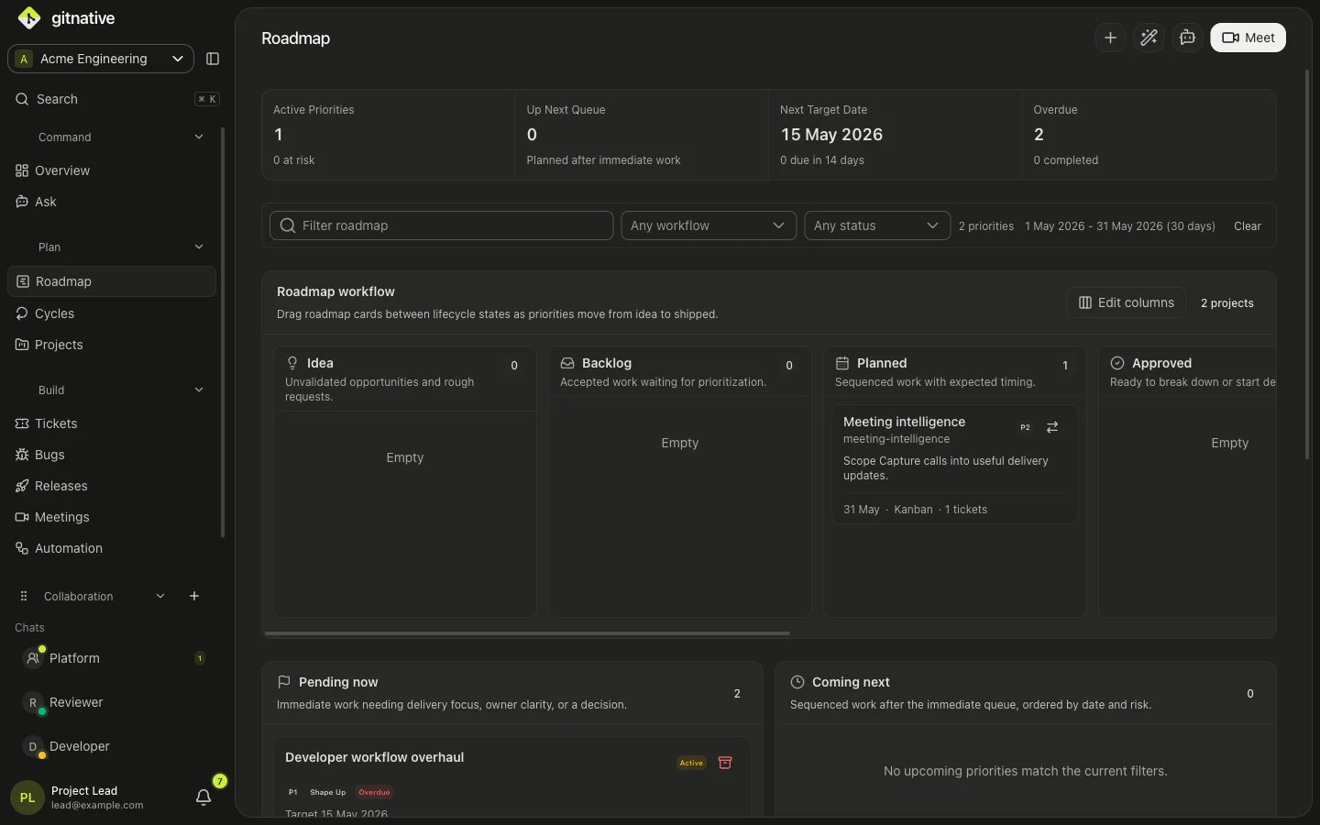Select Roadmap in the sidebar

click(112, 281)
